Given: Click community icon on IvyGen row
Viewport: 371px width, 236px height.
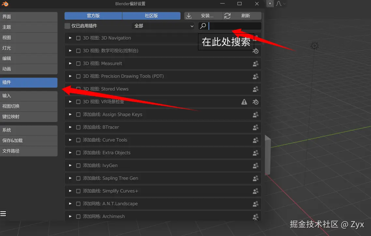Looking at the screenshot, I should tap(256, 166).
